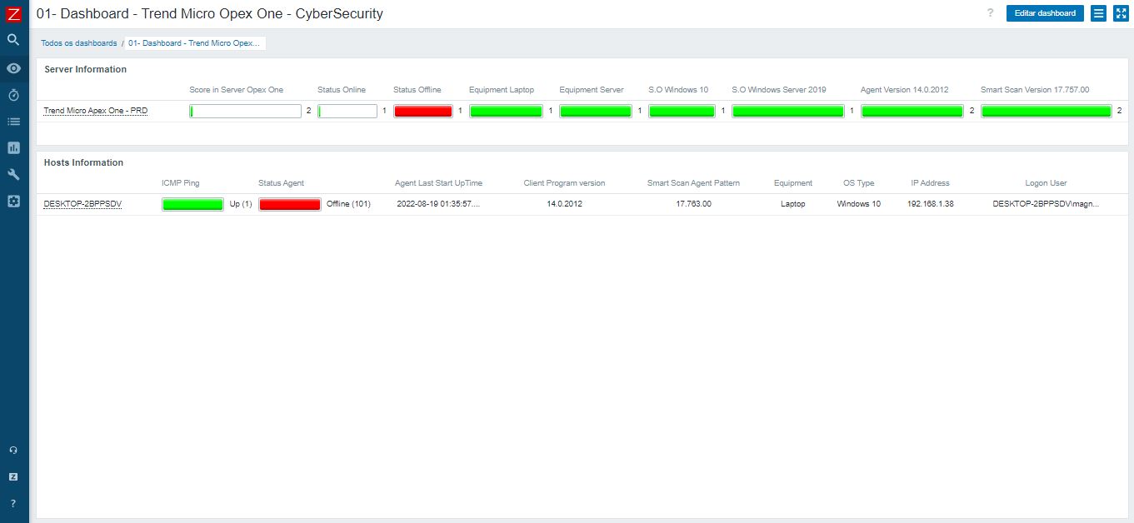
Task: Toggle kiosk fullscreen mode icon
Action: [x=1121, y=13]
